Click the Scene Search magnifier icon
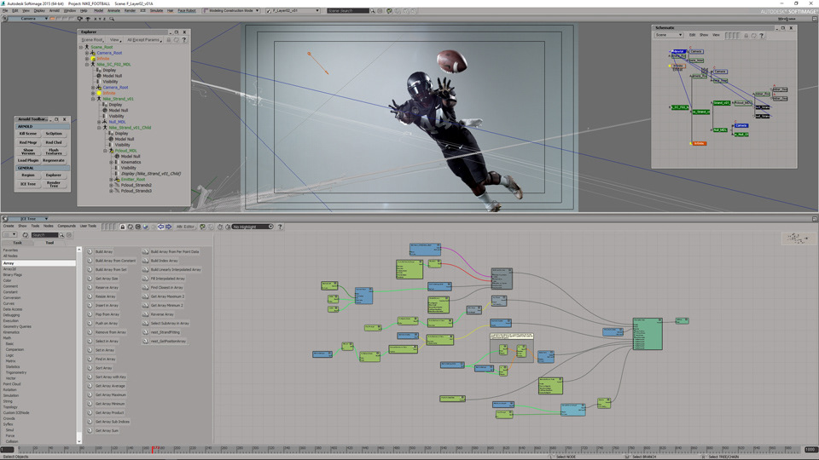Image resolution: width=819 pixels, height=460 pixels. tap(373, 11)
